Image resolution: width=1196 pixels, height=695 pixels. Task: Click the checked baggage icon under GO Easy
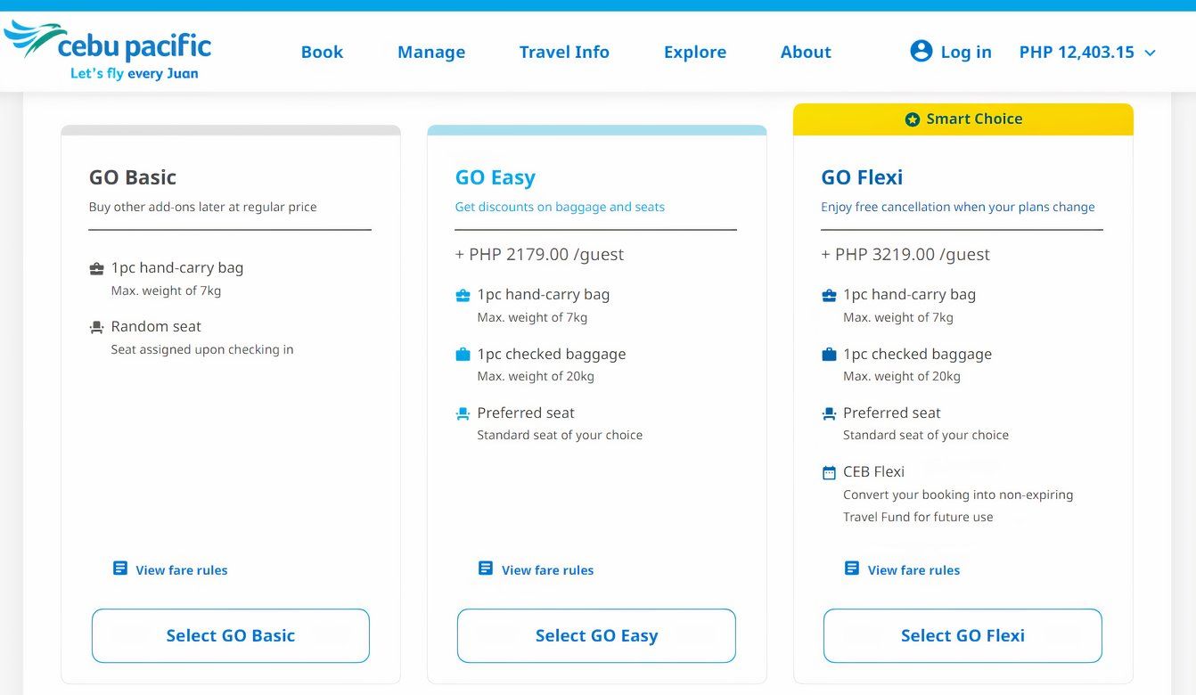pos(463,354)
